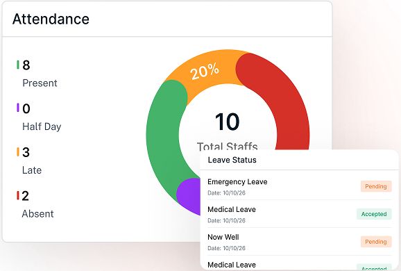This screenshot has width=401, height=271.
Task: Click the Accepted badge for Medical Leave
Action: [374, 214]
